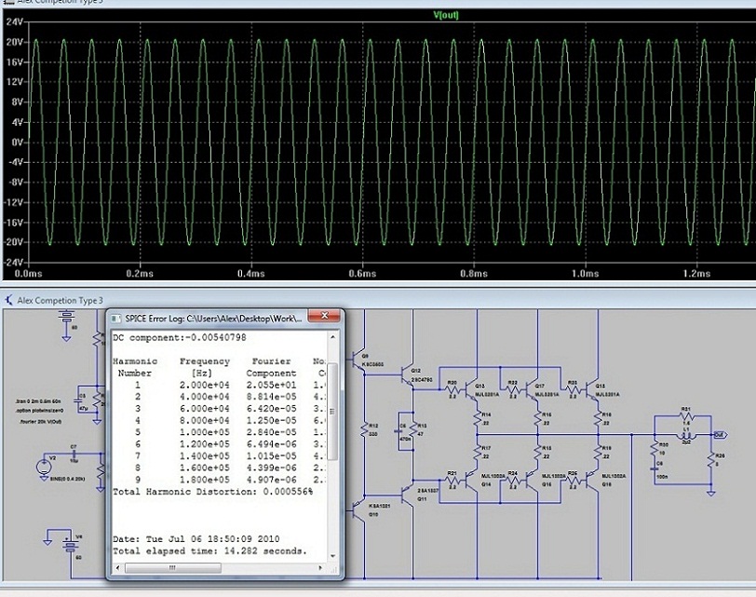Select emitter resistor R14 on the schematic
Screen dimensions: 756x597
click(478, 418)
